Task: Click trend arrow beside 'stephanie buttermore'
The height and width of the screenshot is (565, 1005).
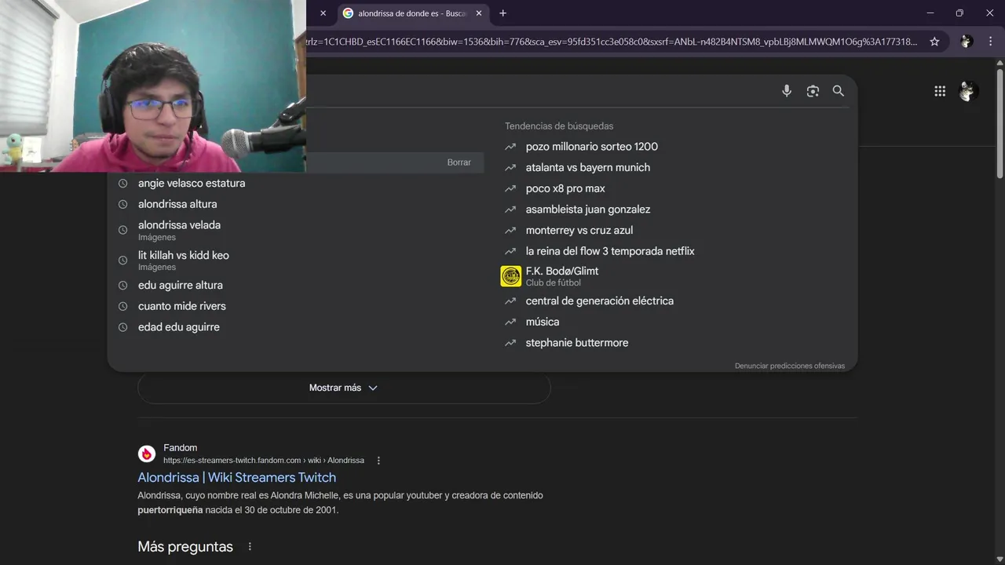Action: [510, 343]
